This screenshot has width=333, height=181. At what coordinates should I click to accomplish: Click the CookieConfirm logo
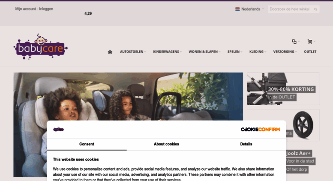point(260,129)
